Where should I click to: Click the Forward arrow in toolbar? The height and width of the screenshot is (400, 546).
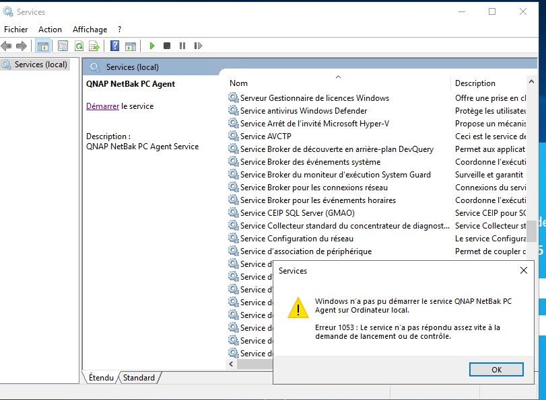pos(22,46)
